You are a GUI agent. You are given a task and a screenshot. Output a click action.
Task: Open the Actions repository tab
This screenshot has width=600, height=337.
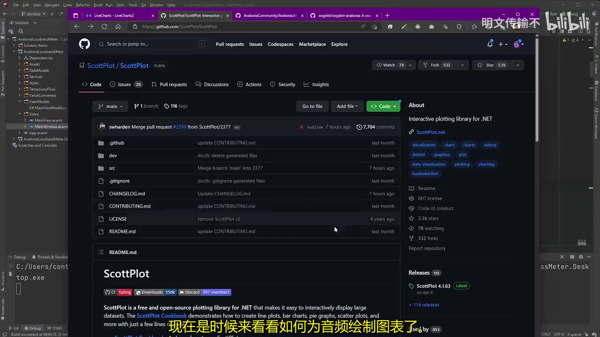(249, 84)
